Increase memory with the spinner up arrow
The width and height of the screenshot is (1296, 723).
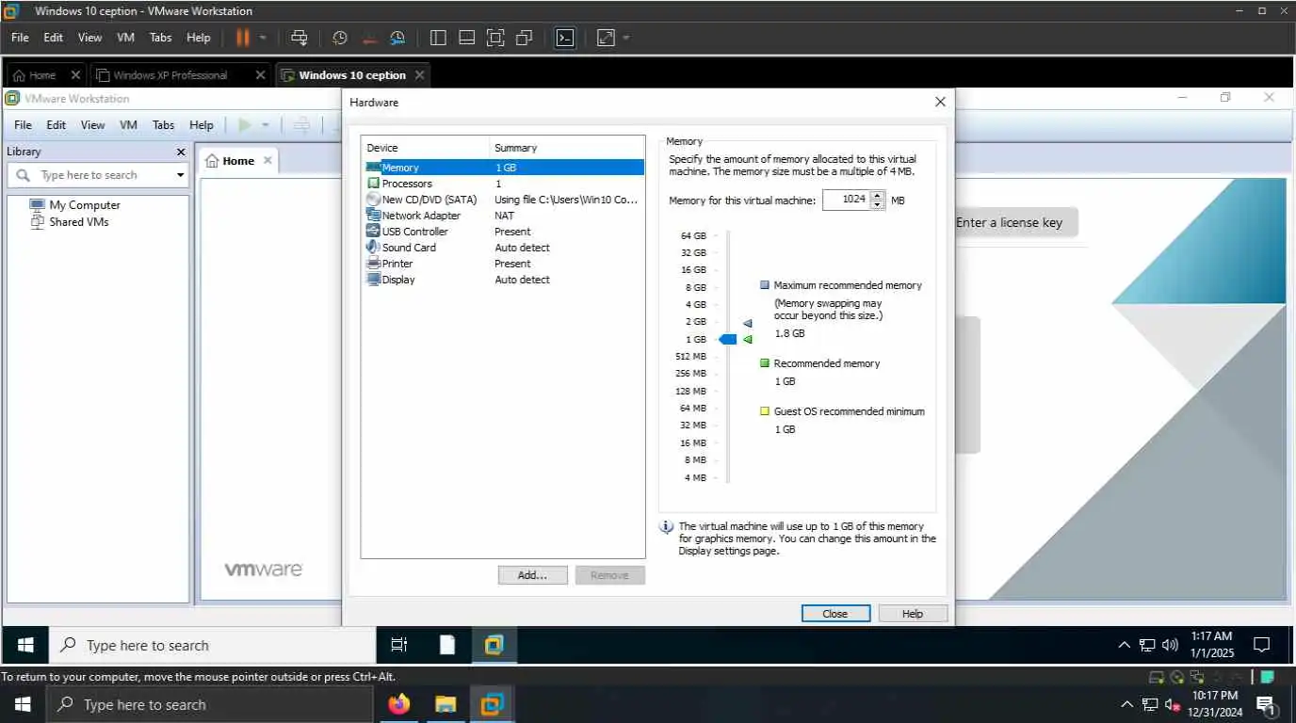click(878, 195)
